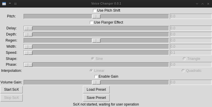Select the Triangle shape radio button
This screenshot has width=212, height=107.
(184, 59)
